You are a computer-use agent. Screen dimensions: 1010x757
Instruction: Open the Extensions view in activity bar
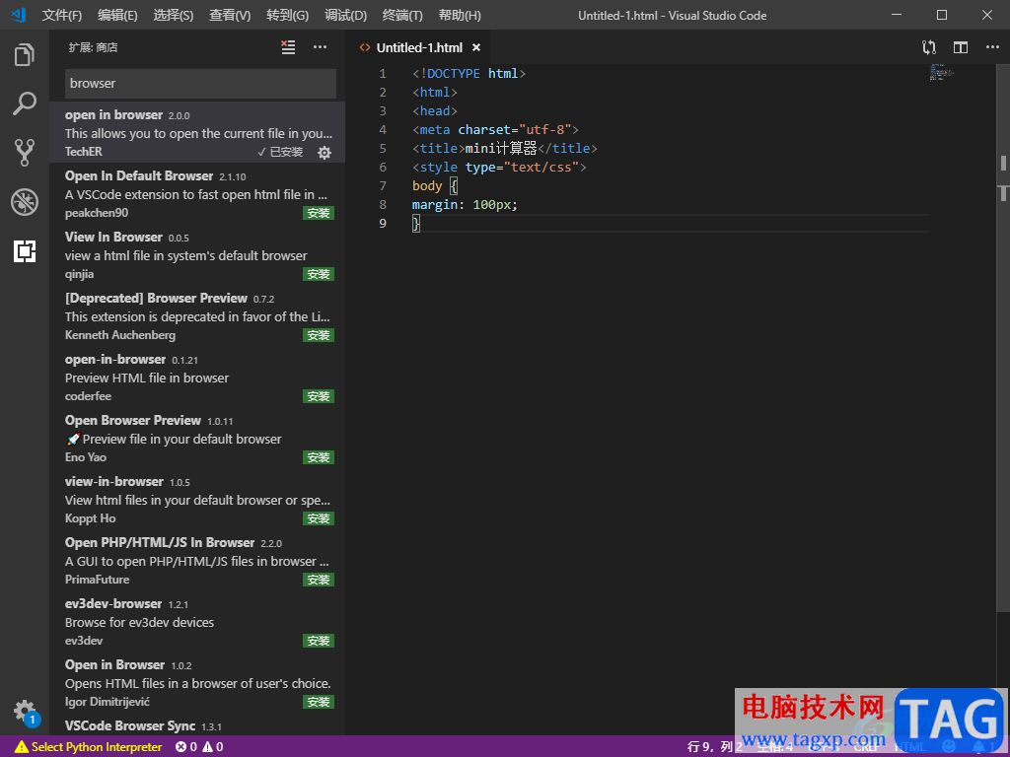[25, 251]
